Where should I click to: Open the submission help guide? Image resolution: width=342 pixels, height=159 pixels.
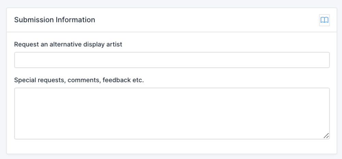click(x=324, y=20)
